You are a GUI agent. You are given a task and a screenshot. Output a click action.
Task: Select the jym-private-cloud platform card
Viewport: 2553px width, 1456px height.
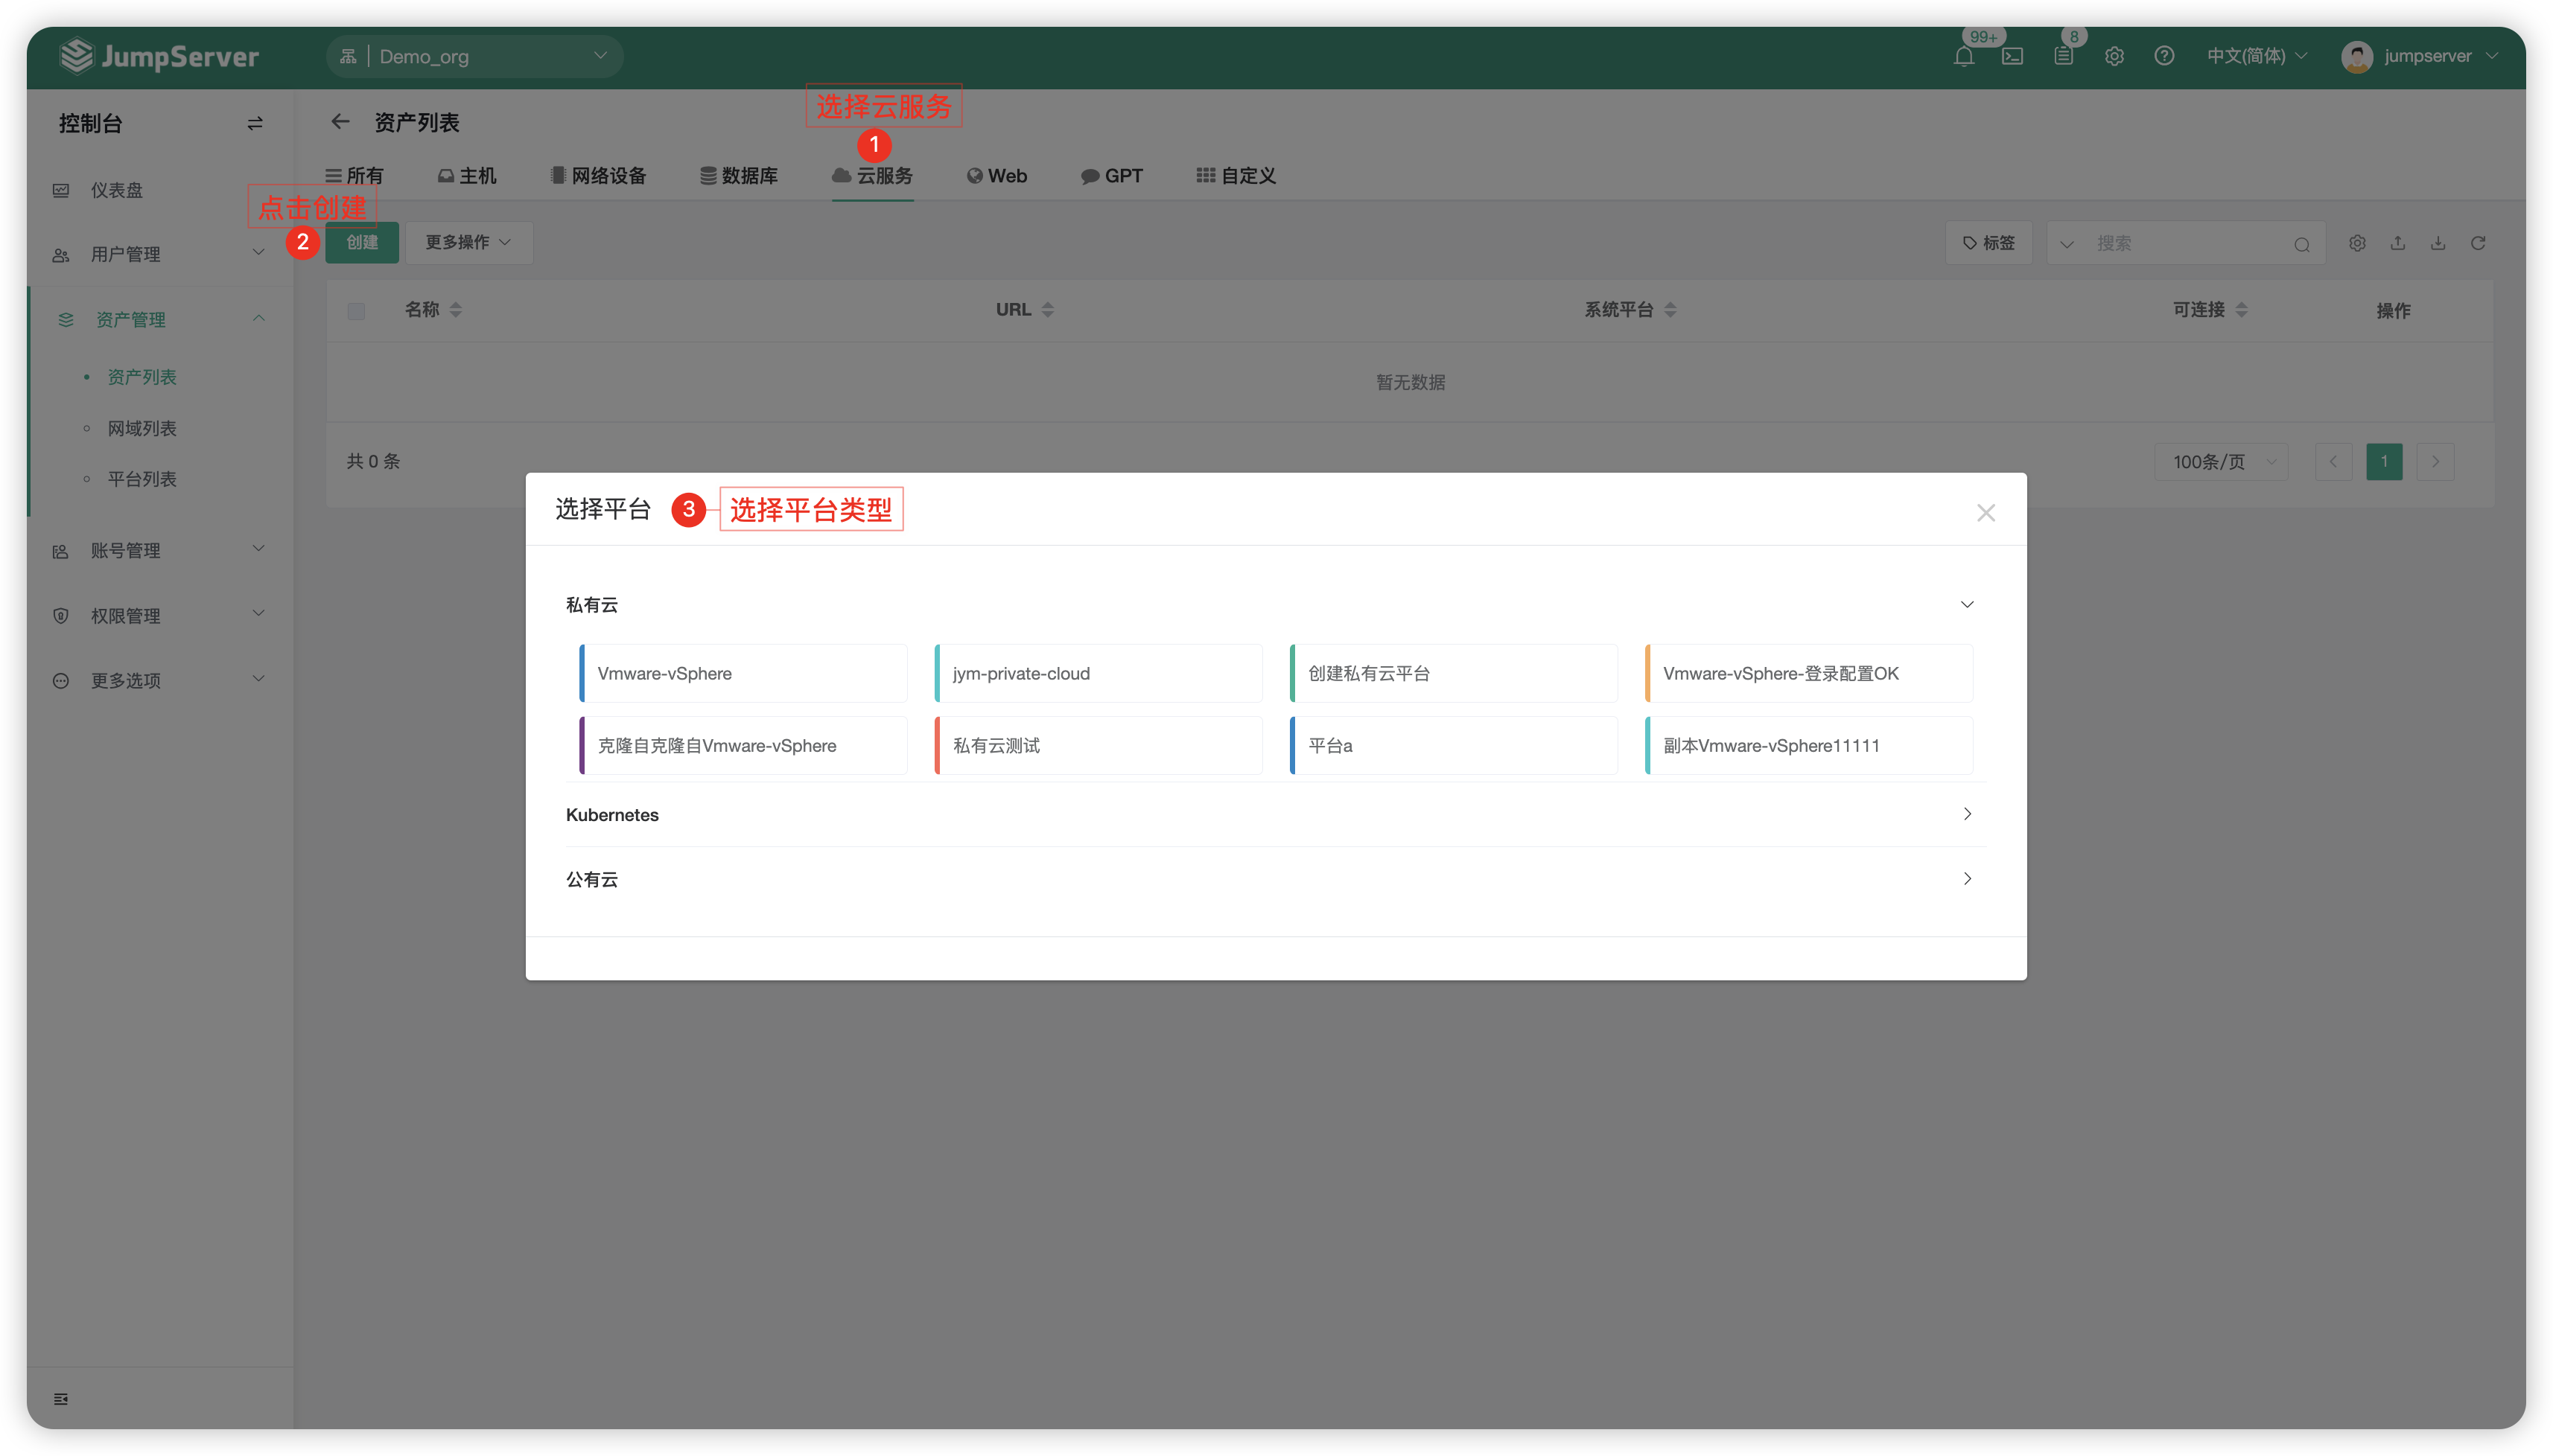tap(1099, 674)
